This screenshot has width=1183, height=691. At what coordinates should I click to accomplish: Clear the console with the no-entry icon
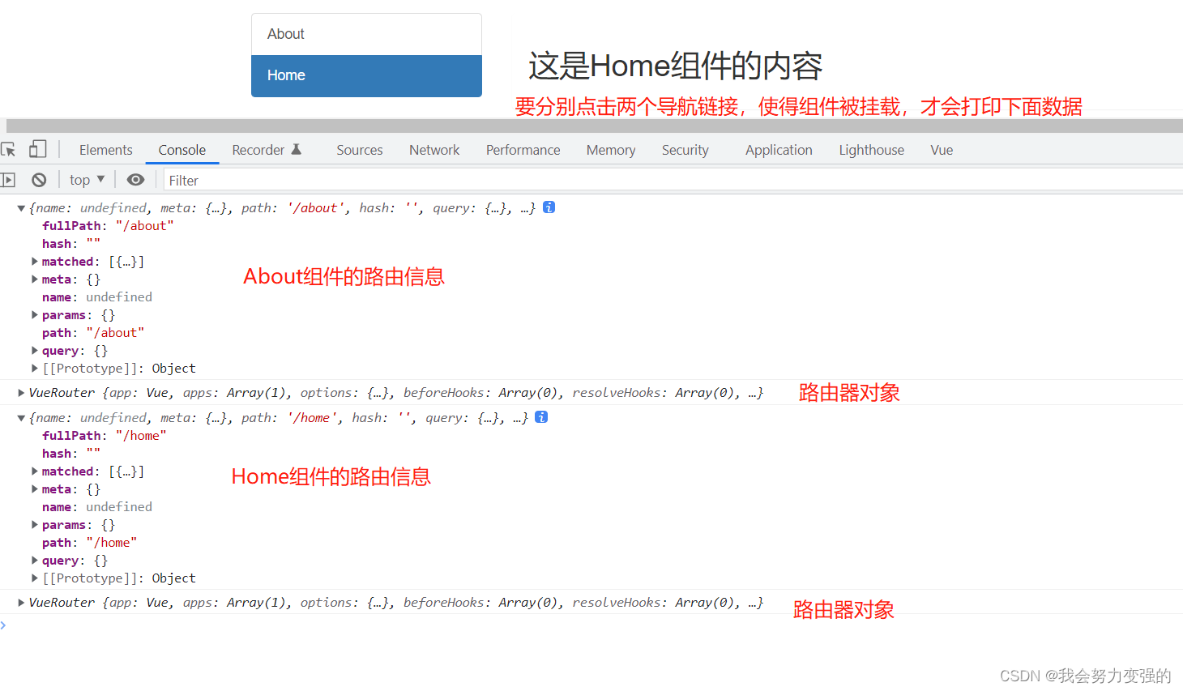click(x=40, y=179)
